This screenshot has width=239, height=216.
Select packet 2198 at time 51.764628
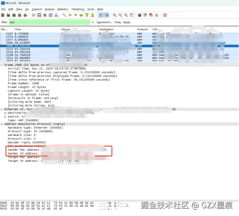[119, 55]
